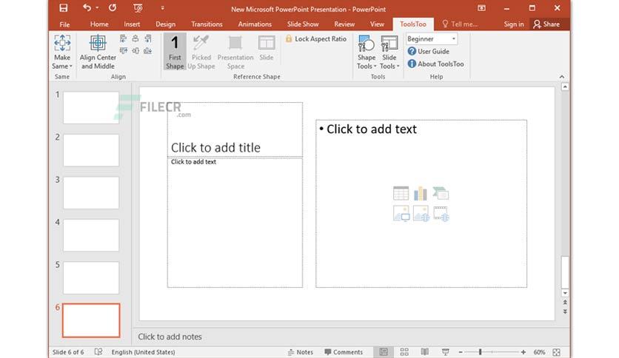Open the User Guide
Viewport: 619px width, 358px height.
click(428, 51)
